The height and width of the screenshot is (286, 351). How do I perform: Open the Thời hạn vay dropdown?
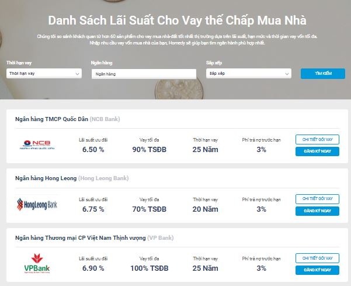tap(44, 74)
